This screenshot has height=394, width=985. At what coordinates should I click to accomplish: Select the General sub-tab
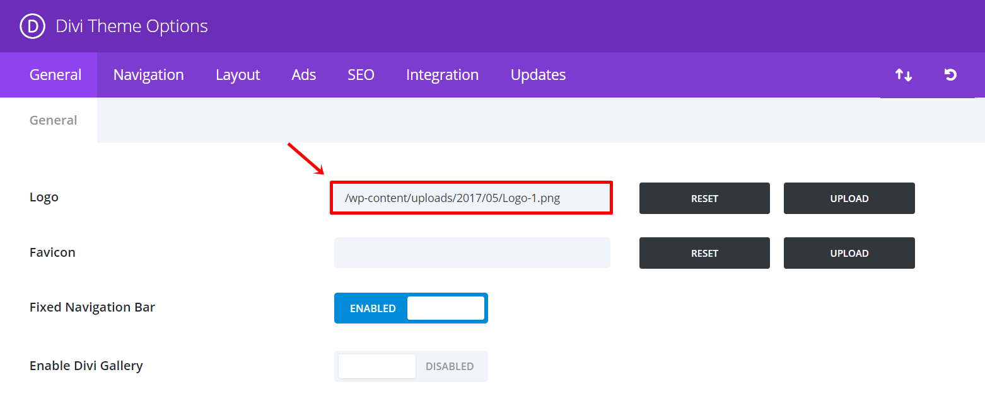[54, 120]
